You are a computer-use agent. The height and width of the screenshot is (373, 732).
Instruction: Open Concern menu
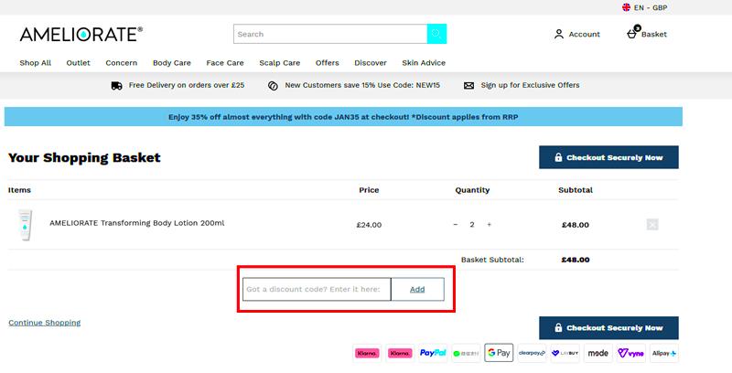point(122,63)
